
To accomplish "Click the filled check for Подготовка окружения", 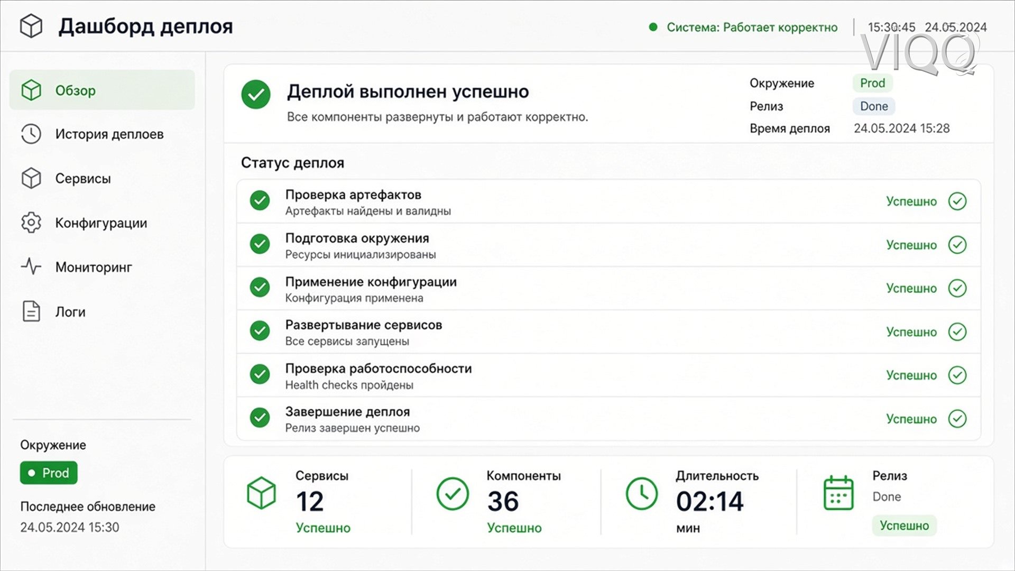I will (x=260, y=244).
